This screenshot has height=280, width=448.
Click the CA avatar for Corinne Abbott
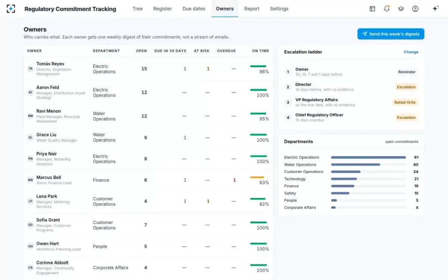pyautogui.click(x=31, y=268)
